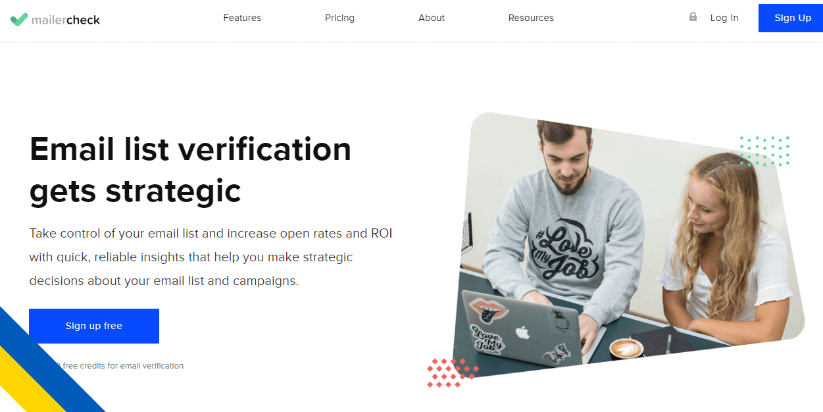Click the green dotted pattern decoration

pyautogui.click(x=764, y=151)
